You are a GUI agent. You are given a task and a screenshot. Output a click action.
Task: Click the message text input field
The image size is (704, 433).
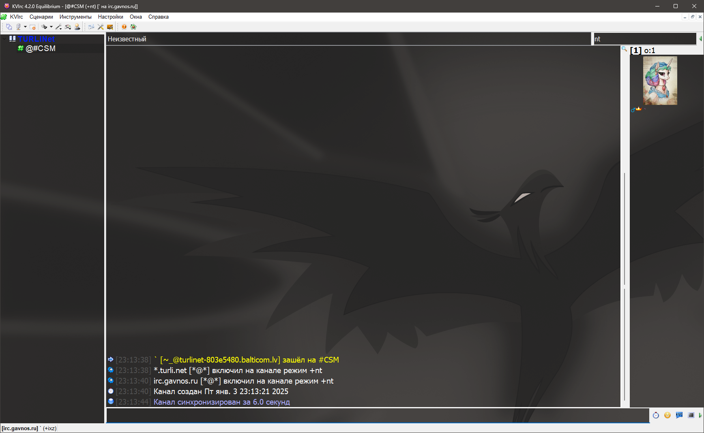point(377,415)
